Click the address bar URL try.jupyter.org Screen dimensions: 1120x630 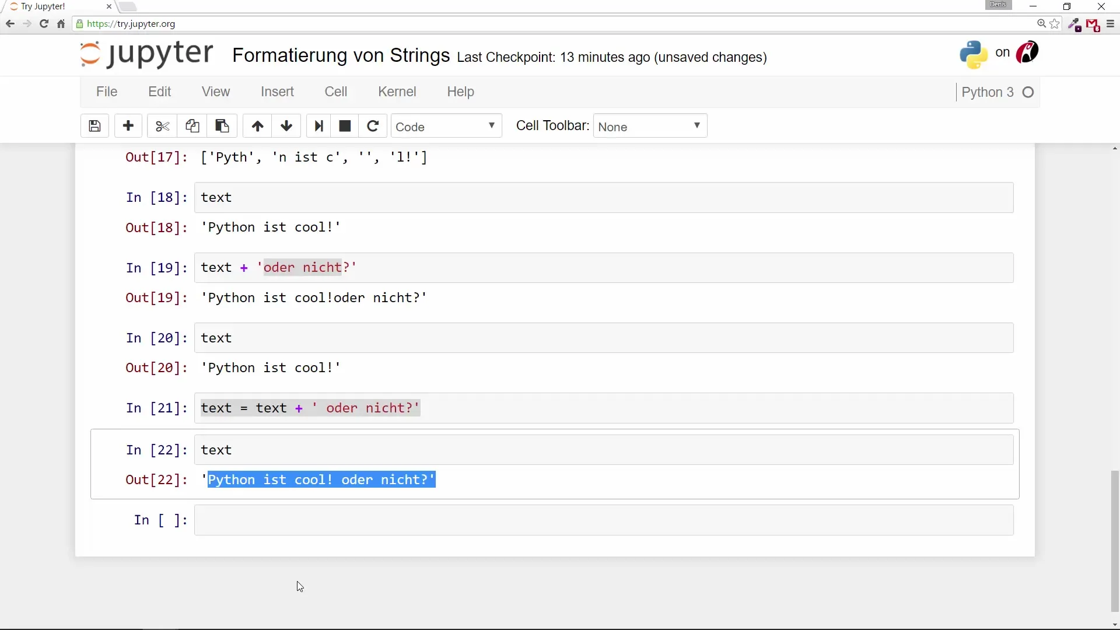[131, 24]
